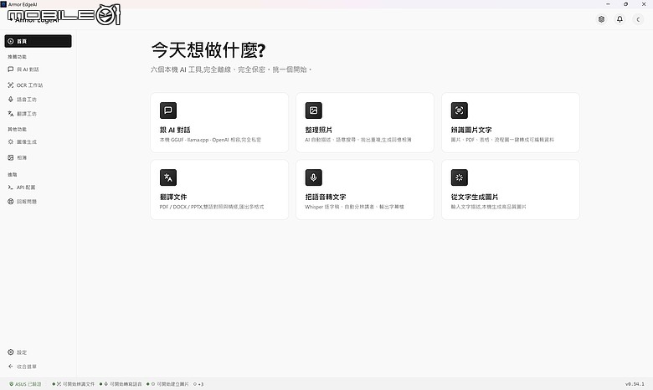Select the 首頁 home item
Viewport: 653px width, 390px height.
click(38, 41)
